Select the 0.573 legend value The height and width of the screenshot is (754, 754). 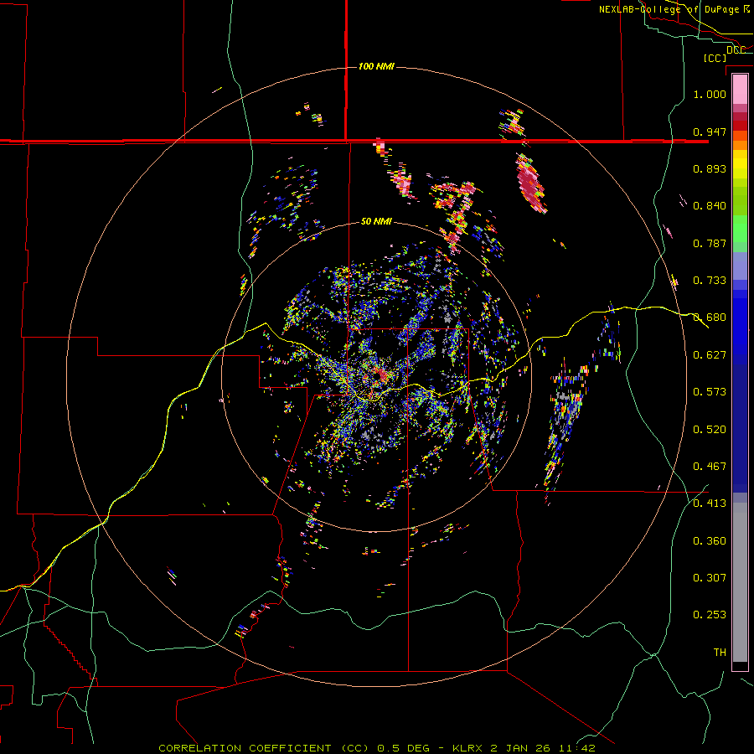pyautogui.click(x=710, y=392)
